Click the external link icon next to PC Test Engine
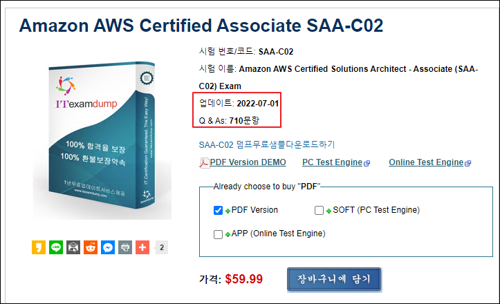Viewport: 500px width, 304px height. pyautogui.click(x=367, y=164)
